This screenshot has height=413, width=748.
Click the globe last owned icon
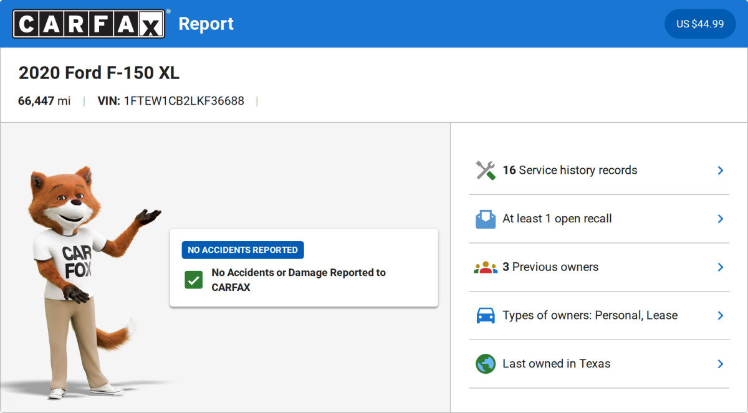coord(485,364)
